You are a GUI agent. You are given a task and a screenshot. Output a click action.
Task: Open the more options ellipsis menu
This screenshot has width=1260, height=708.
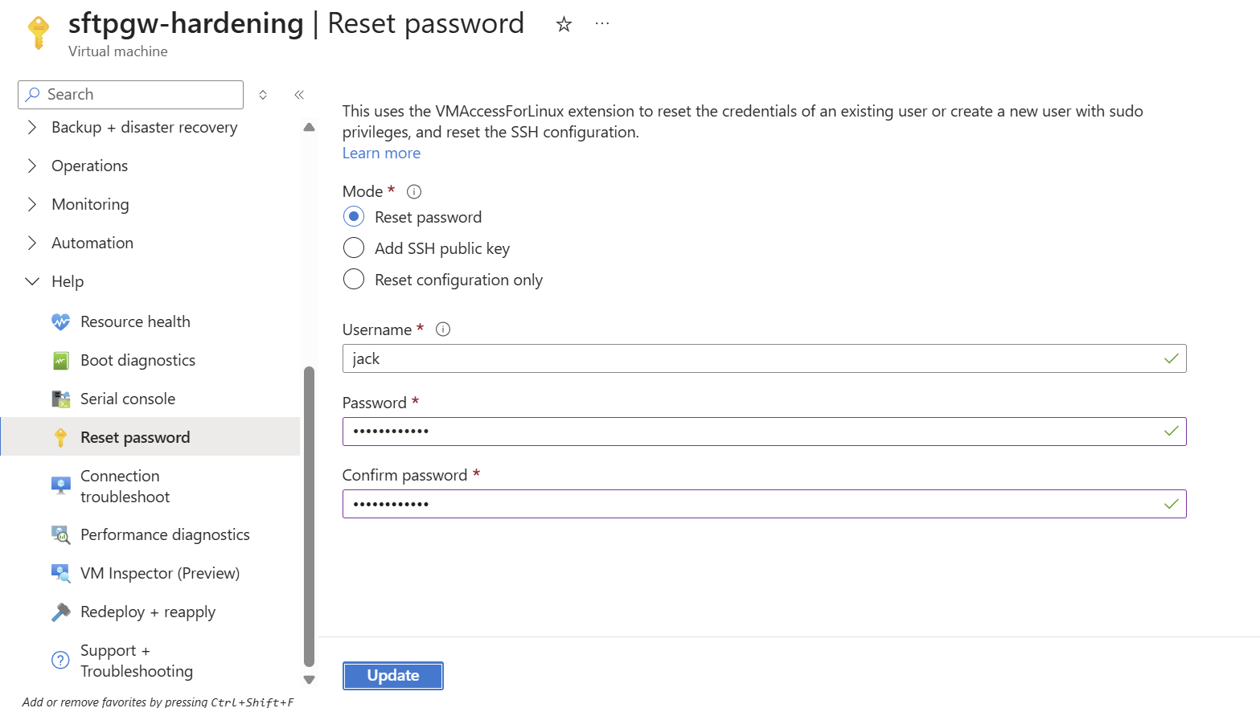(x=601, y=24)
